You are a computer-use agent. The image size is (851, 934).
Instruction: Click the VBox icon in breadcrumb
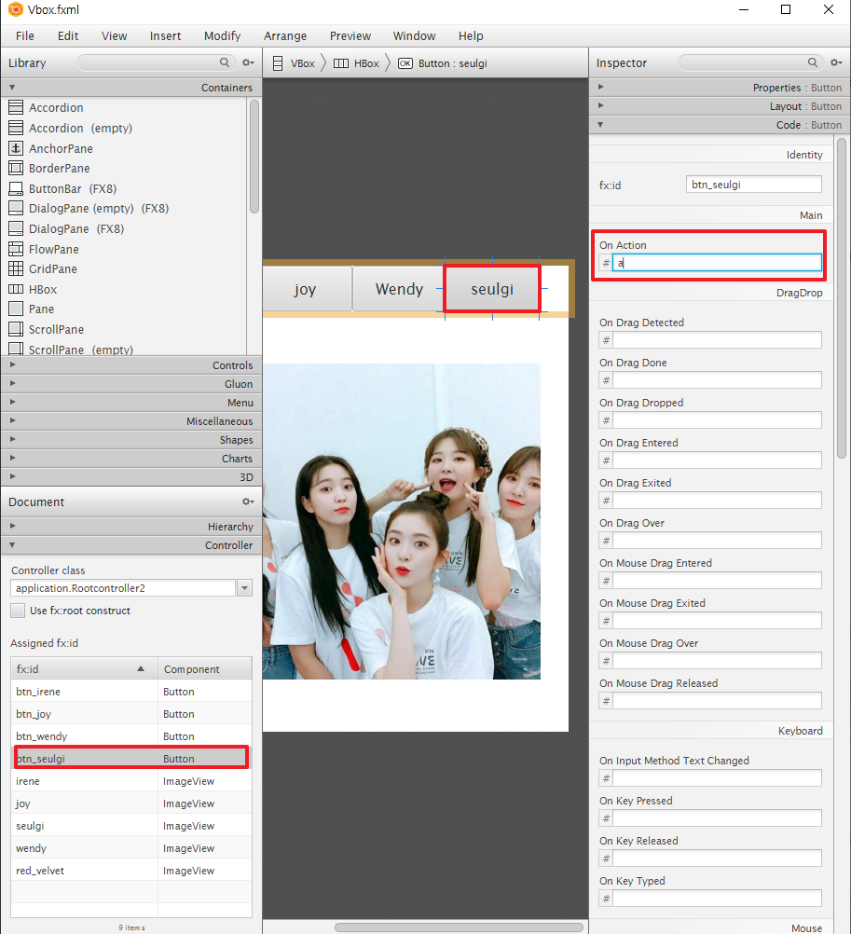[278, 63]
